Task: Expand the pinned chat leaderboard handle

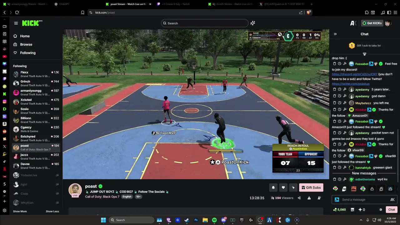Action: [364, 54]
